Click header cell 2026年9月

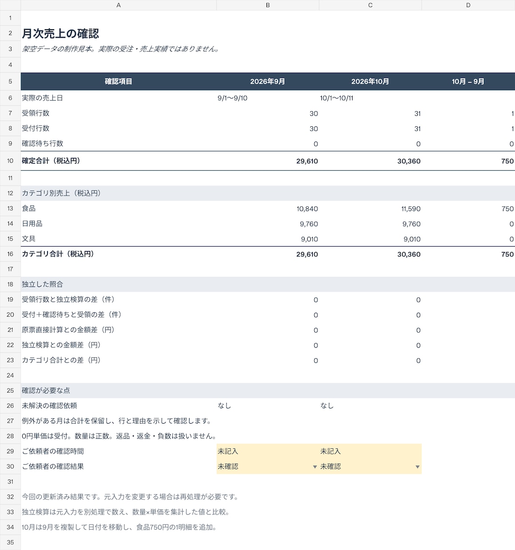(x=268, y=81)
